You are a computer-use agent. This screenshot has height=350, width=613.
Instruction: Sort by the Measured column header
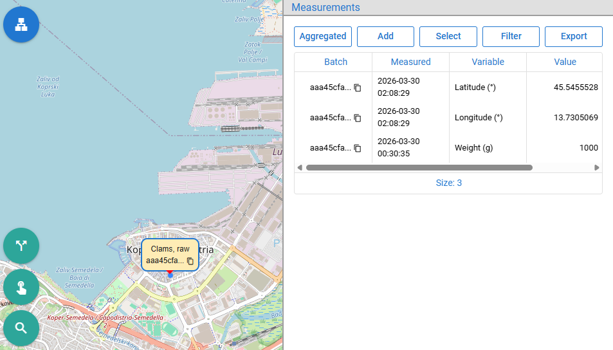pos(410,62)
